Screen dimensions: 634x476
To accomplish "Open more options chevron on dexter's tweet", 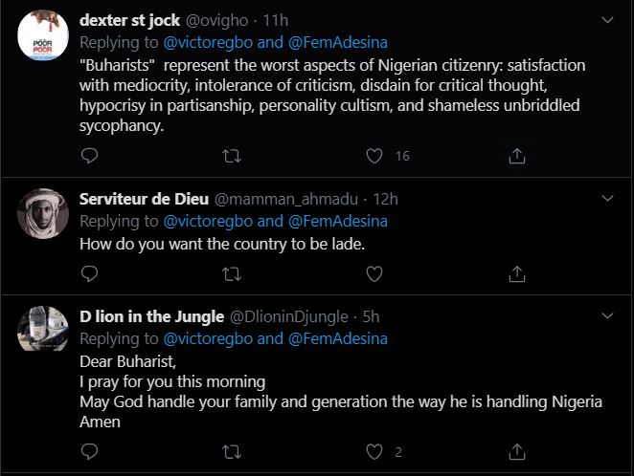I will [605, 19].
